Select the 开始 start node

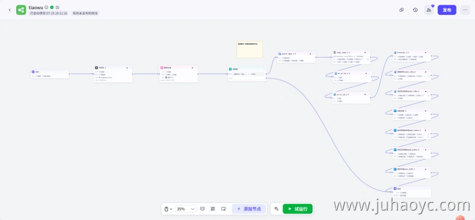50,74
